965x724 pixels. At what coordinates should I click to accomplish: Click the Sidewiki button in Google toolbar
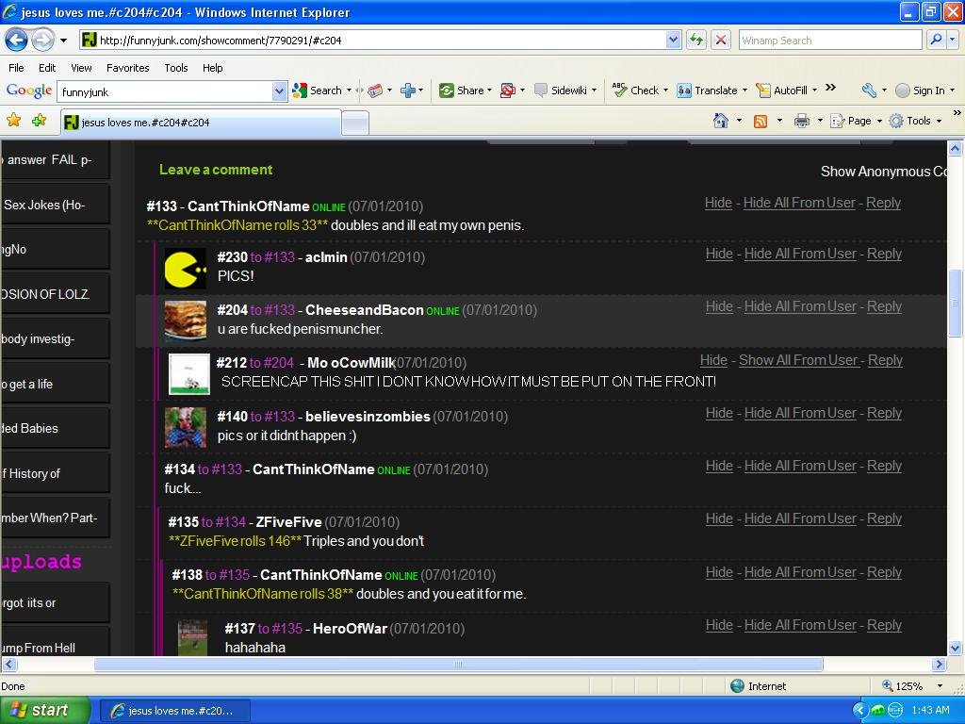coord(561,90)
